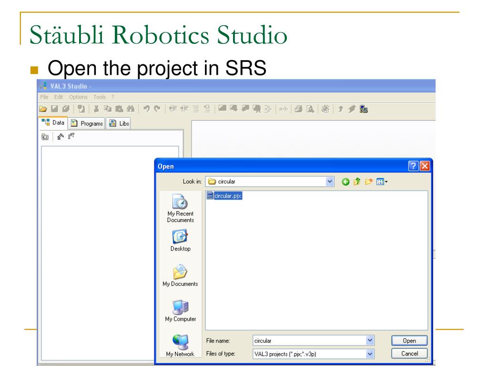Close the Open dialog with the red X
488x366 pixels.
[x=425, y=166]
